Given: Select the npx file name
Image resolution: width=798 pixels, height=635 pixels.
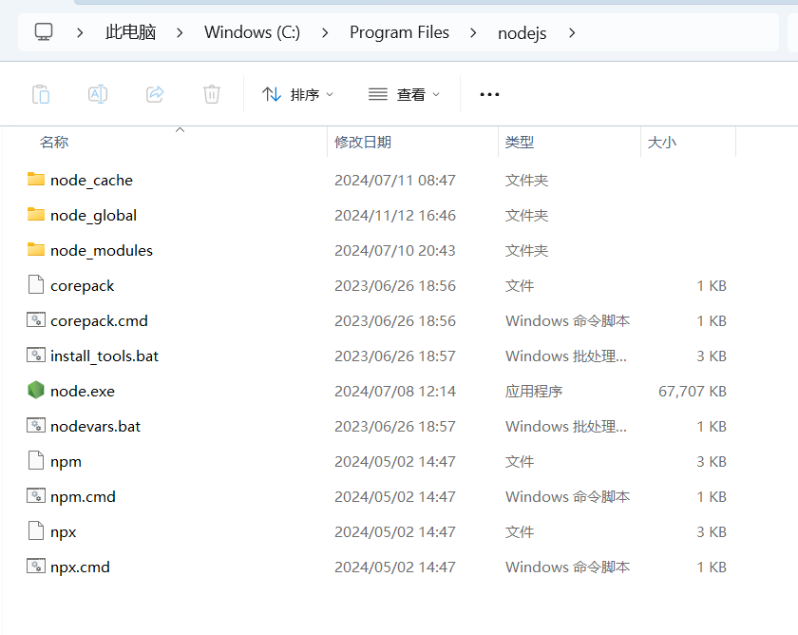Looking at the screenshot, I should (x=63, y=532).
